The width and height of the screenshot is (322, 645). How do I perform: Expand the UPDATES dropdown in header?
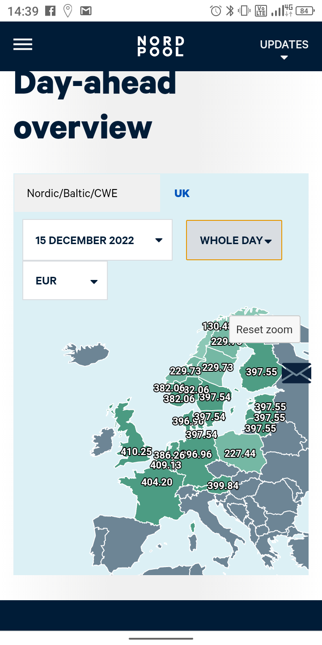[x=284, y=49]
